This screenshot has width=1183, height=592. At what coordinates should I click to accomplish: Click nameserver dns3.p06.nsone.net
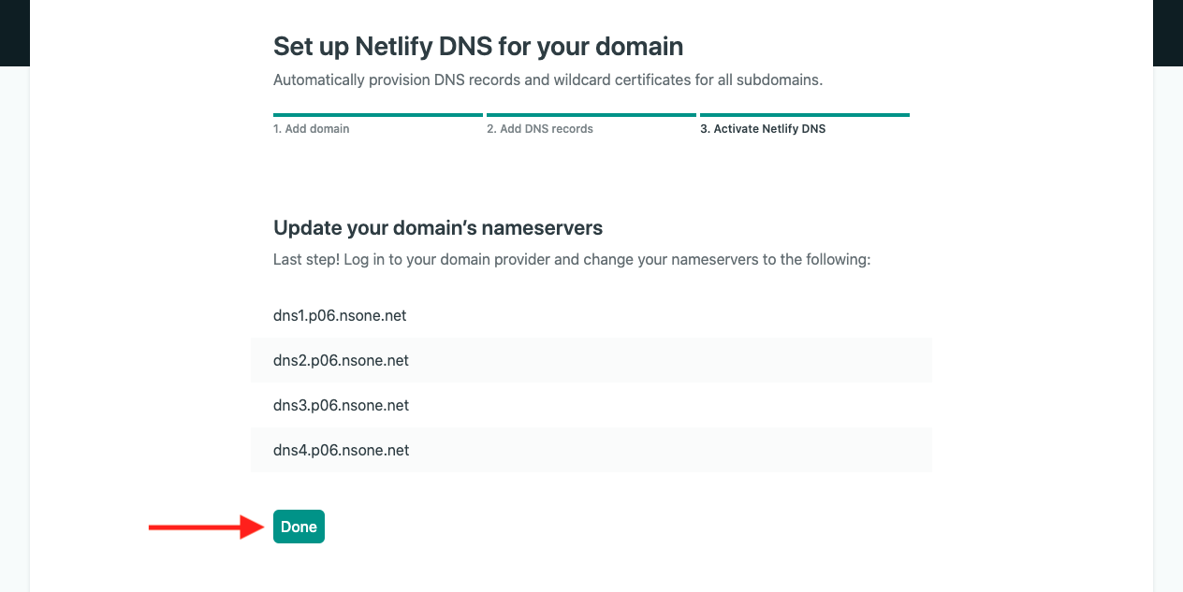[591, 405]
